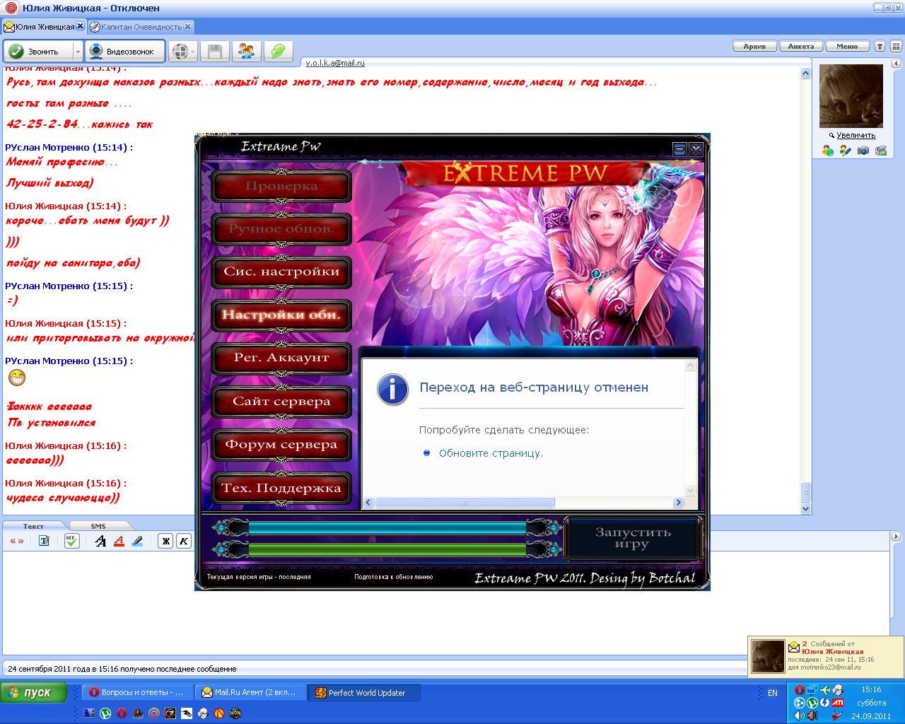Image resolution: width=905 pixels, height=724 pixels.
Task: Close the Капитан Очевидность chat tab
Action: [188, 26]
